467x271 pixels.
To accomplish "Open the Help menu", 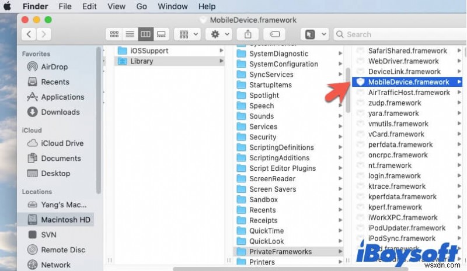I will [207, 6].
